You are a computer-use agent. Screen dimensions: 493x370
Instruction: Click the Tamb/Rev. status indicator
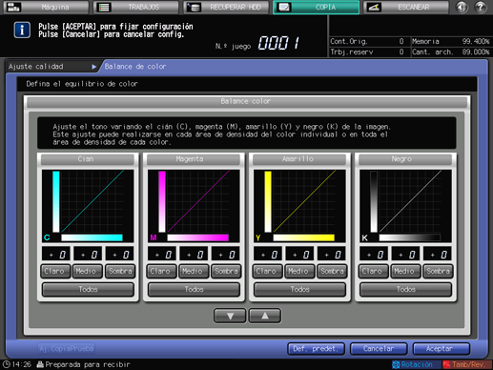click(466, 364)
